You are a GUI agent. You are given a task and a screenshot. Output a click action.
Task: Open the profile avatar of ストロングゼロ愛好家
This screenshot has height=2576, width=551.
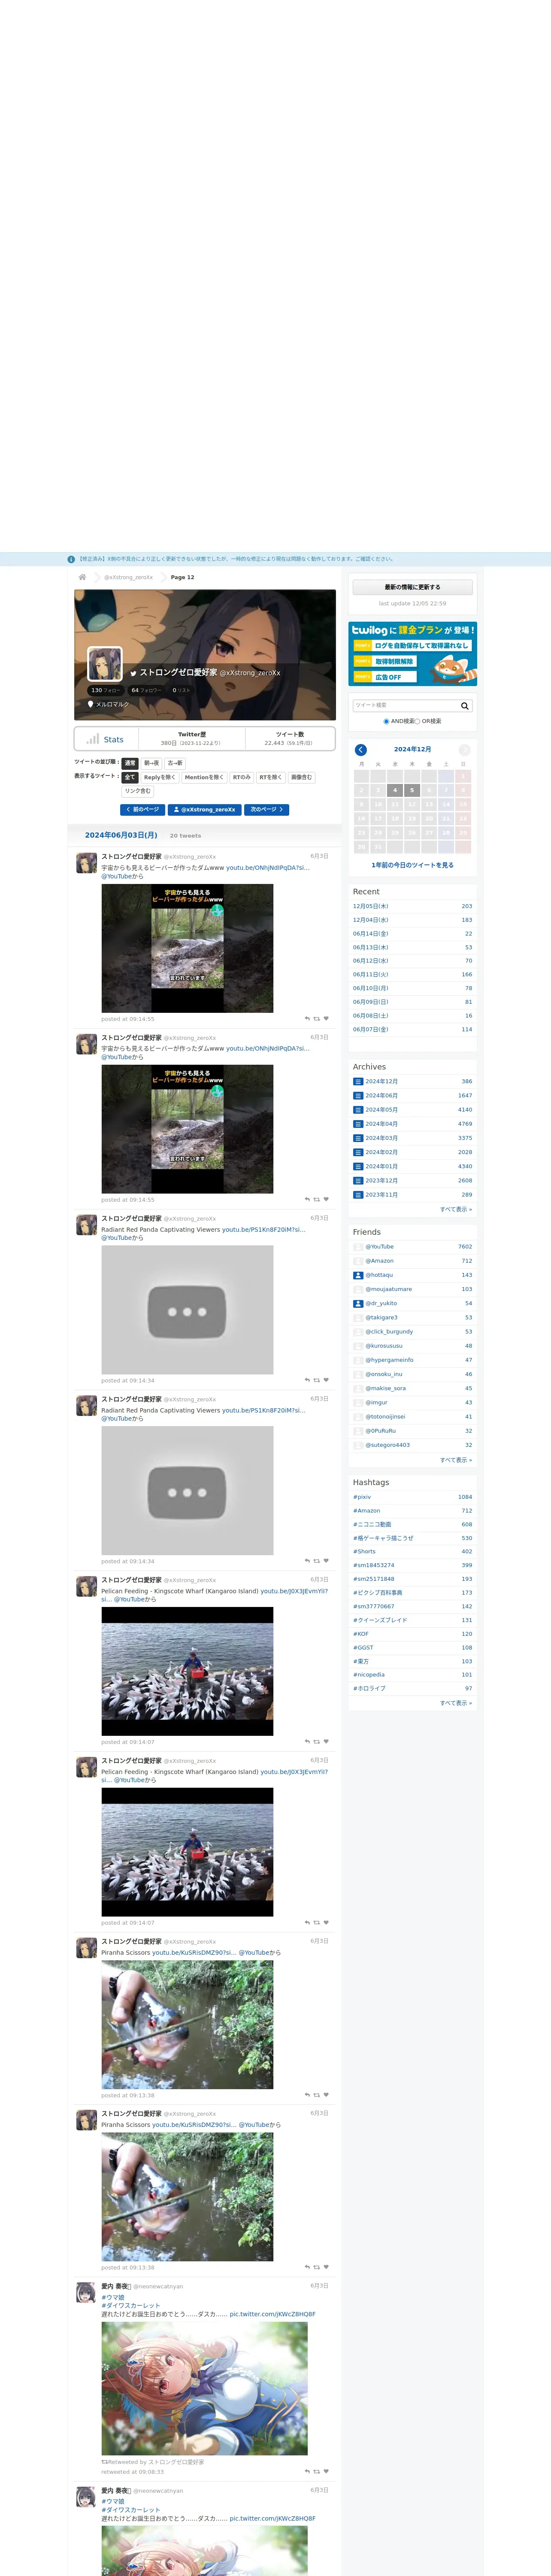(x=105, y=664)
